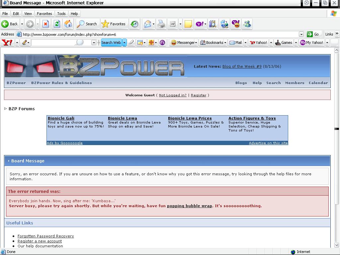Open the Yahoo search box dropdown

[94, 42]
